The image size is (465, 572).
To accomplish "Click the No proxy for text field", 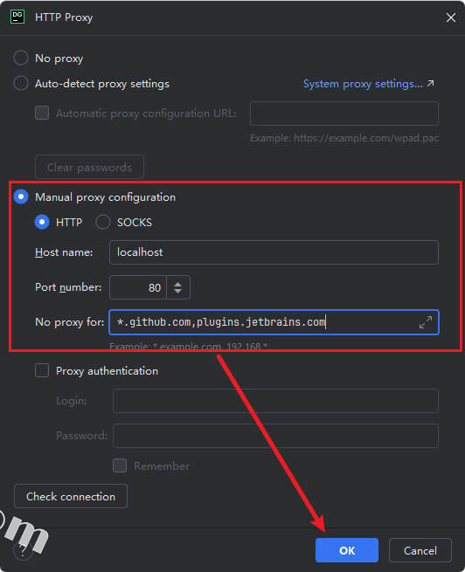I will pyautogui.click(x=274, y=322).
